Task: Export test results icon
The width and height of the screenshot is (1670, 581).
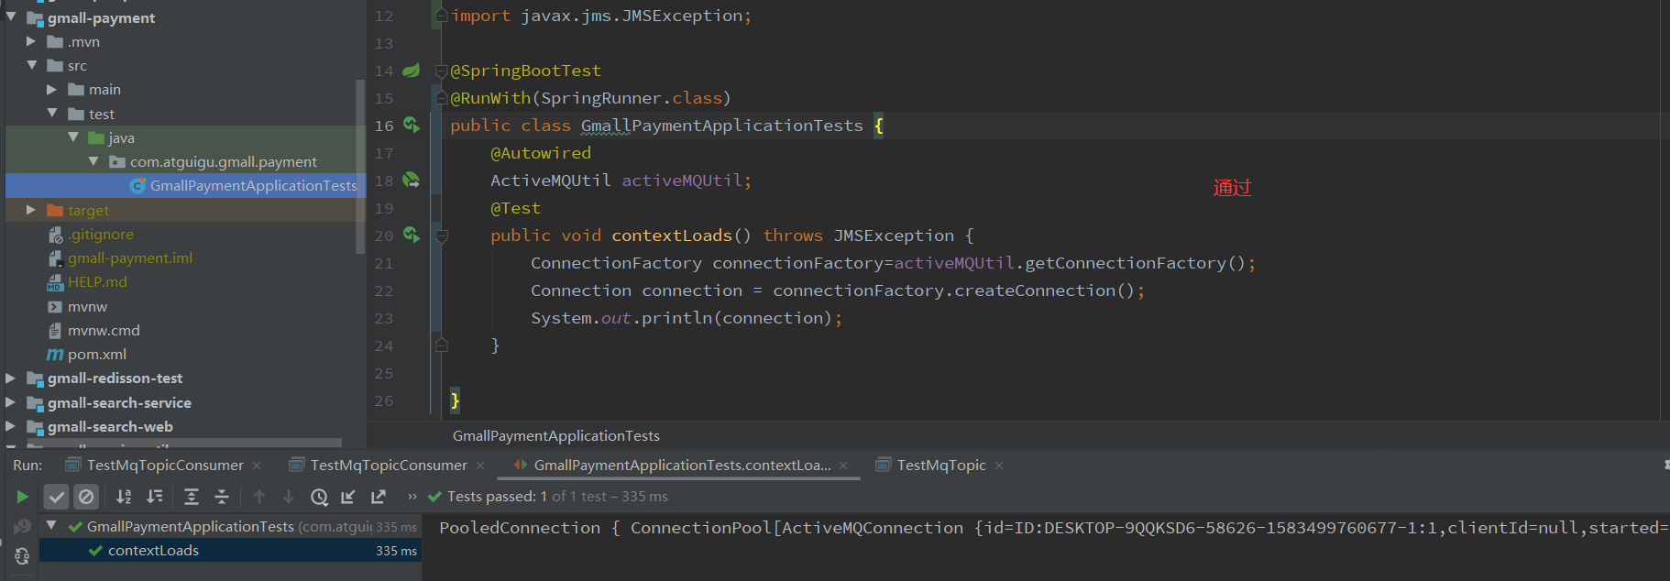Action: point(379,497)
